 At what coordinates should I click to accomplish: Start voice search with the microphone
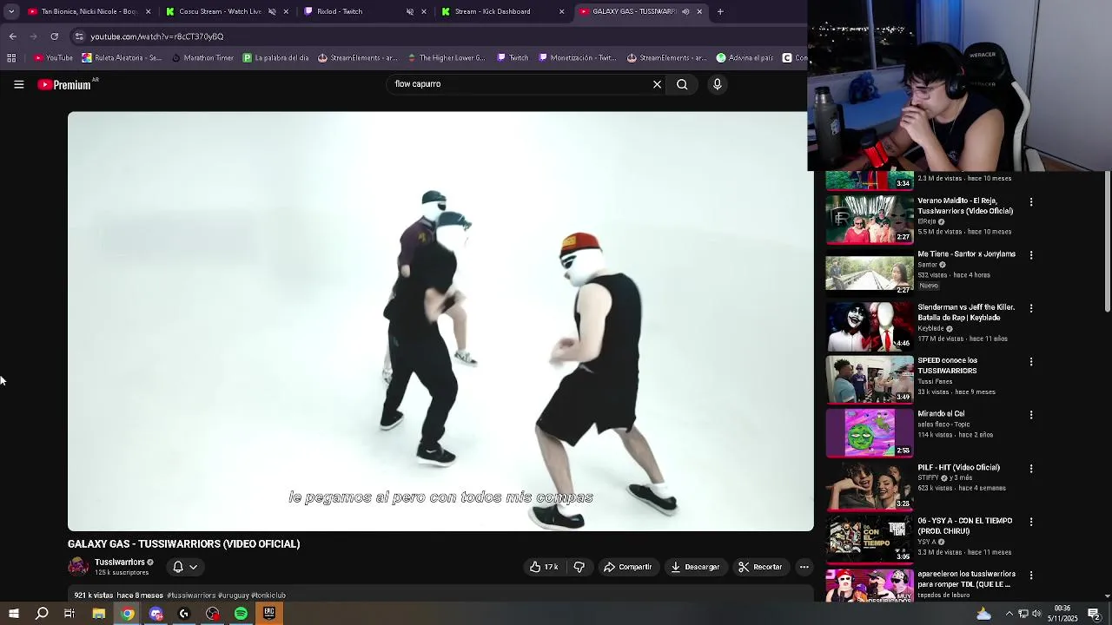coord(717,84)
